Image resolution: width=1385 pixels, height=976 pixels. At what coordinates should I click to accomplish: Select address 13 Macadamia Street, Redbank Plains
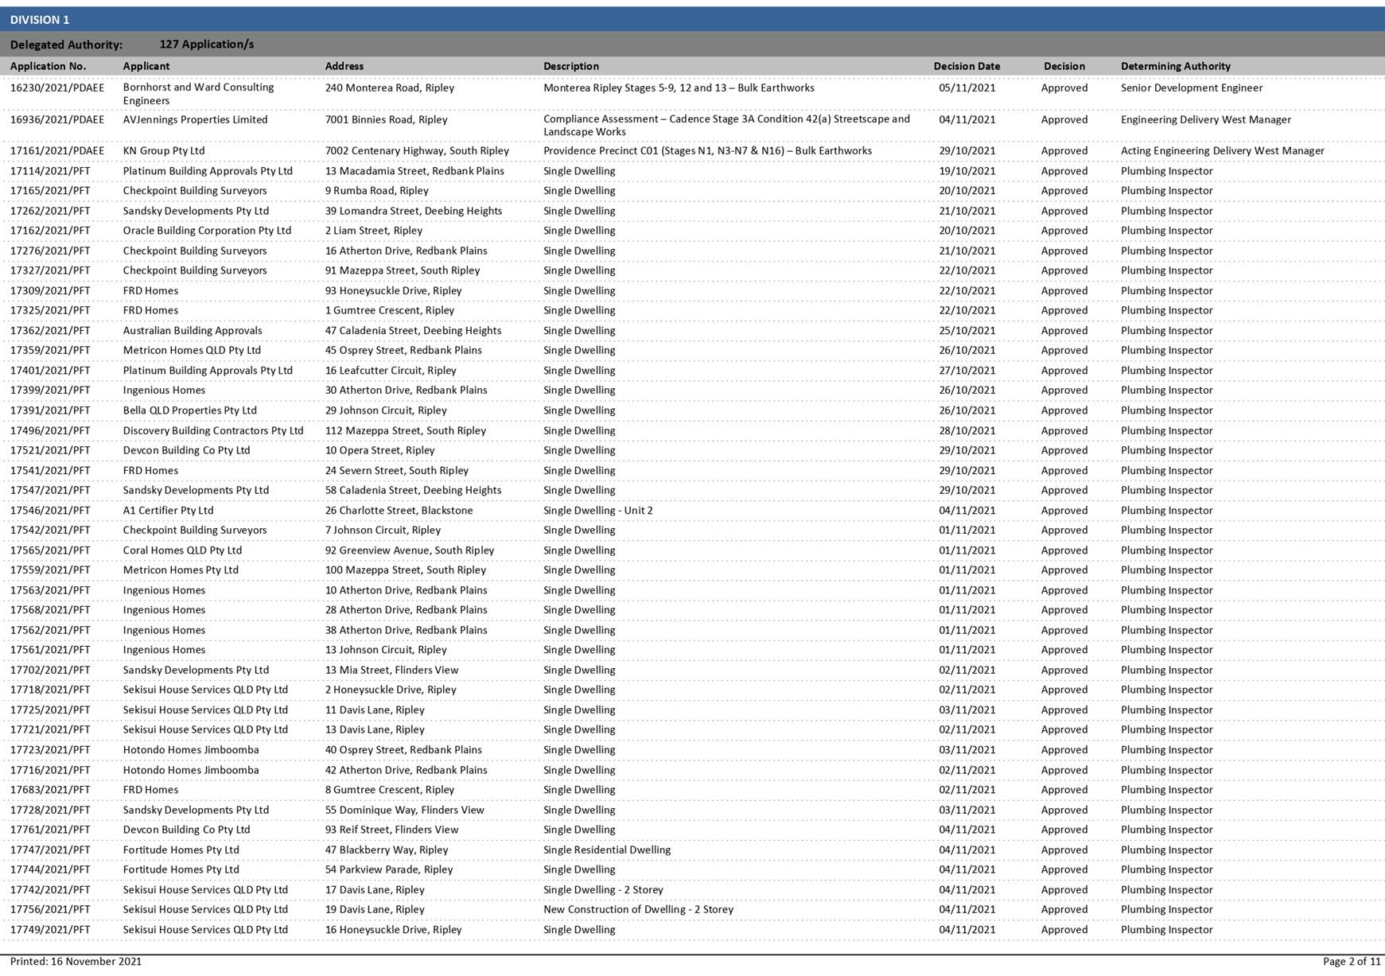[414, 171]
